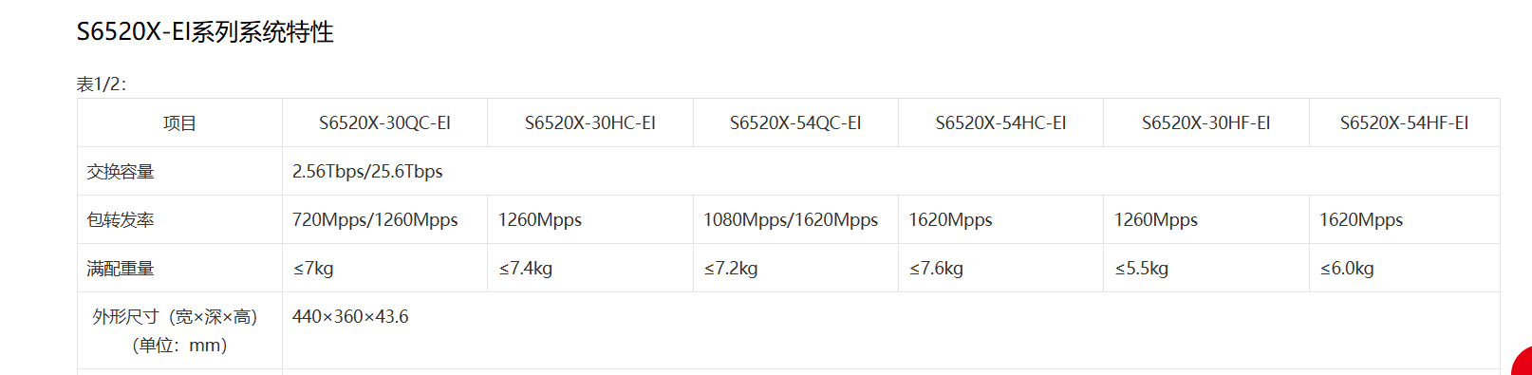Click the 720Mpps/1260Mpps cell

click(x=384, y=219)
